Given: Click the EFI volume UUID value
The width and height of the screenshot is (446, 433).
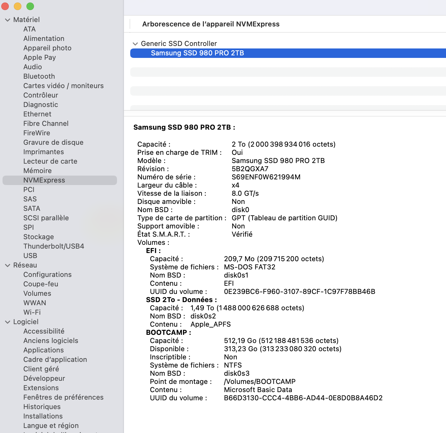Looking at the screenshot, I should (x=299, y=291).
